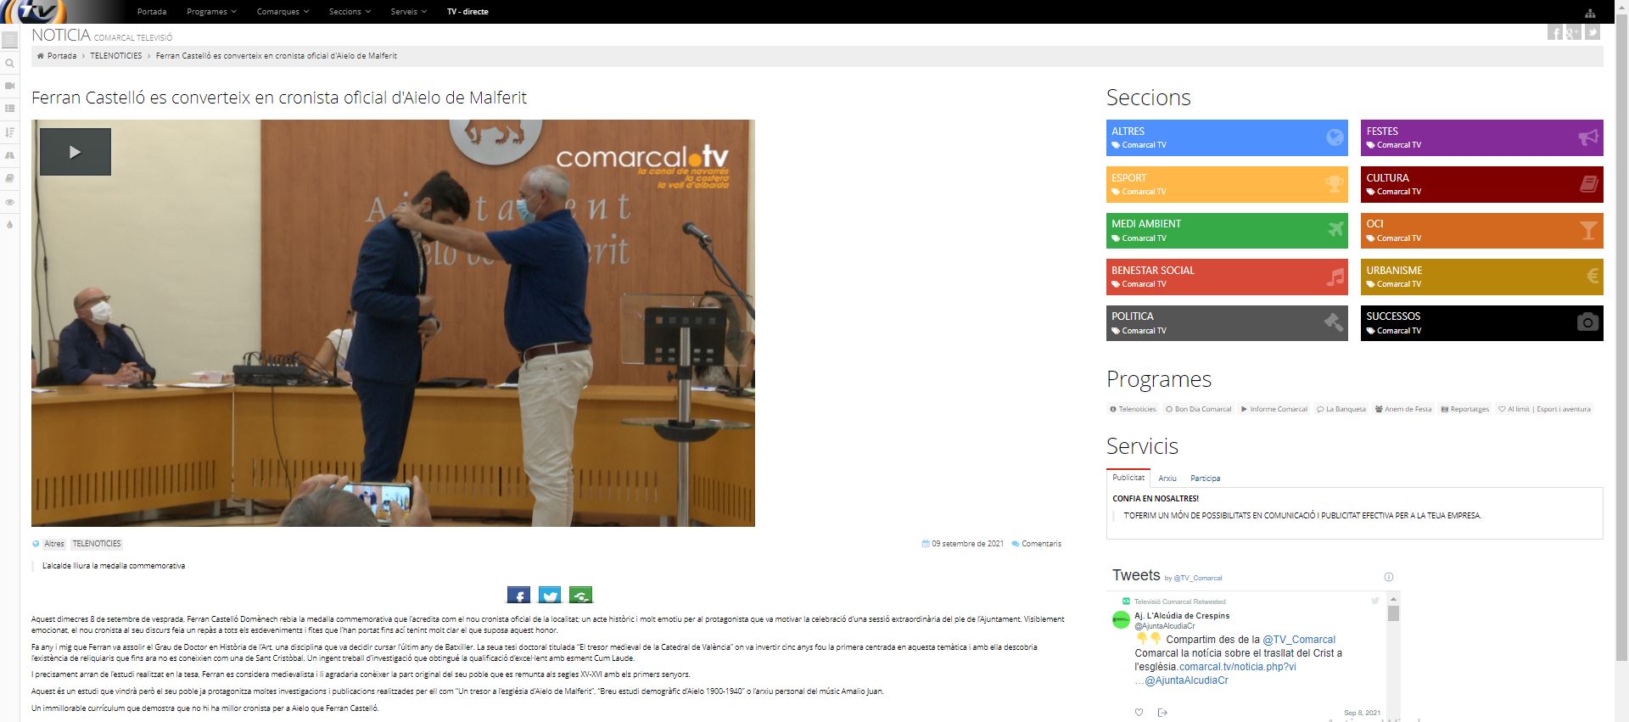Play the news video

coord(75,152)
